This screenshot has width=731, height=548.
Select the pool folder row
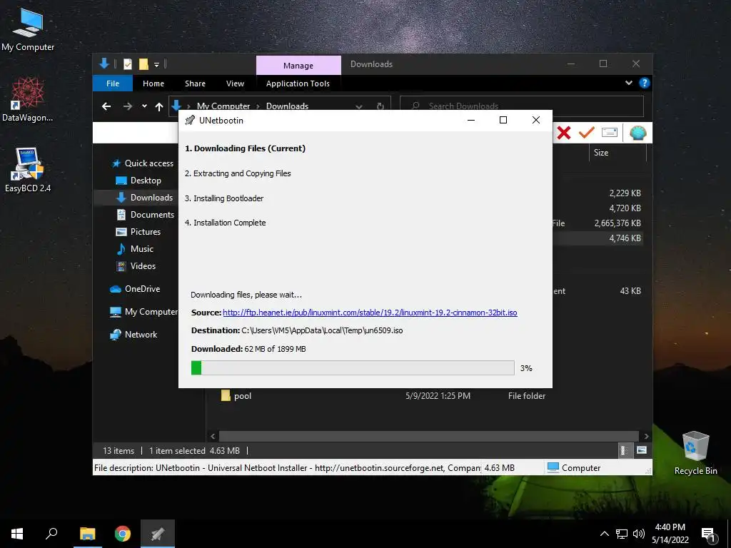click(383, 395)
